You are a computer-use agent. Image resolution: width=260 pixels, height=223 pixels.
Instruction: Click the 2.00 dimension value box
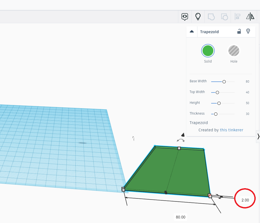pos(245,200)
